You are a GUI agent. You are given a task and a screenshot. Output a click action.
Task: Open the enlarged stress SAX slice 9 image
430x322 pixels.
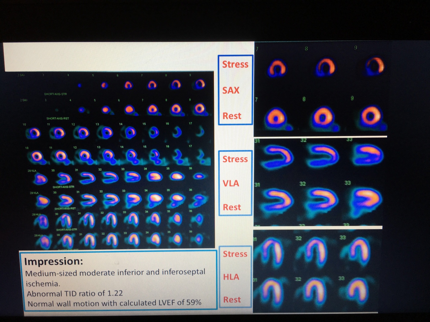point(374,66)
